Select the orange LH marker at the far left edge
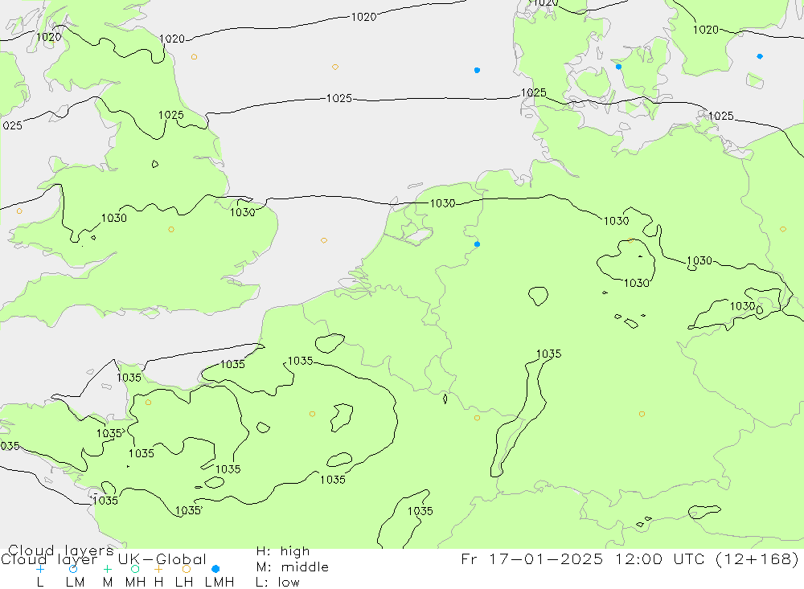The height and width of the screenshot is (589, 804). tap(19, 211)
